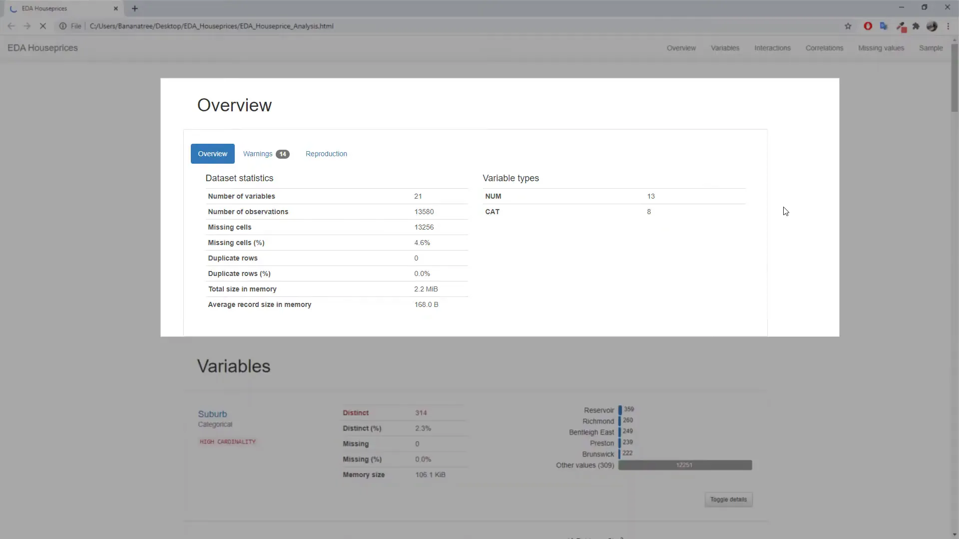
Task: Open Chrome's three-dot menu
Action: click(x=948, y=26)
